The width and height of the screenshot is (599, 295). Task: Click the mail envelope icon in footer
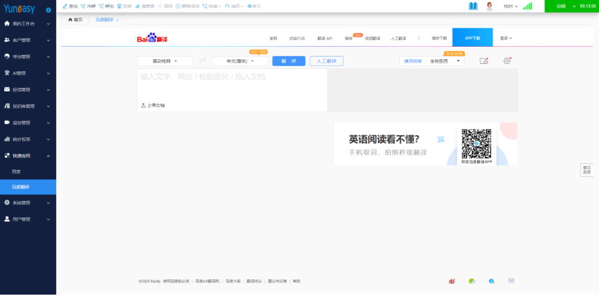(511, 281)
